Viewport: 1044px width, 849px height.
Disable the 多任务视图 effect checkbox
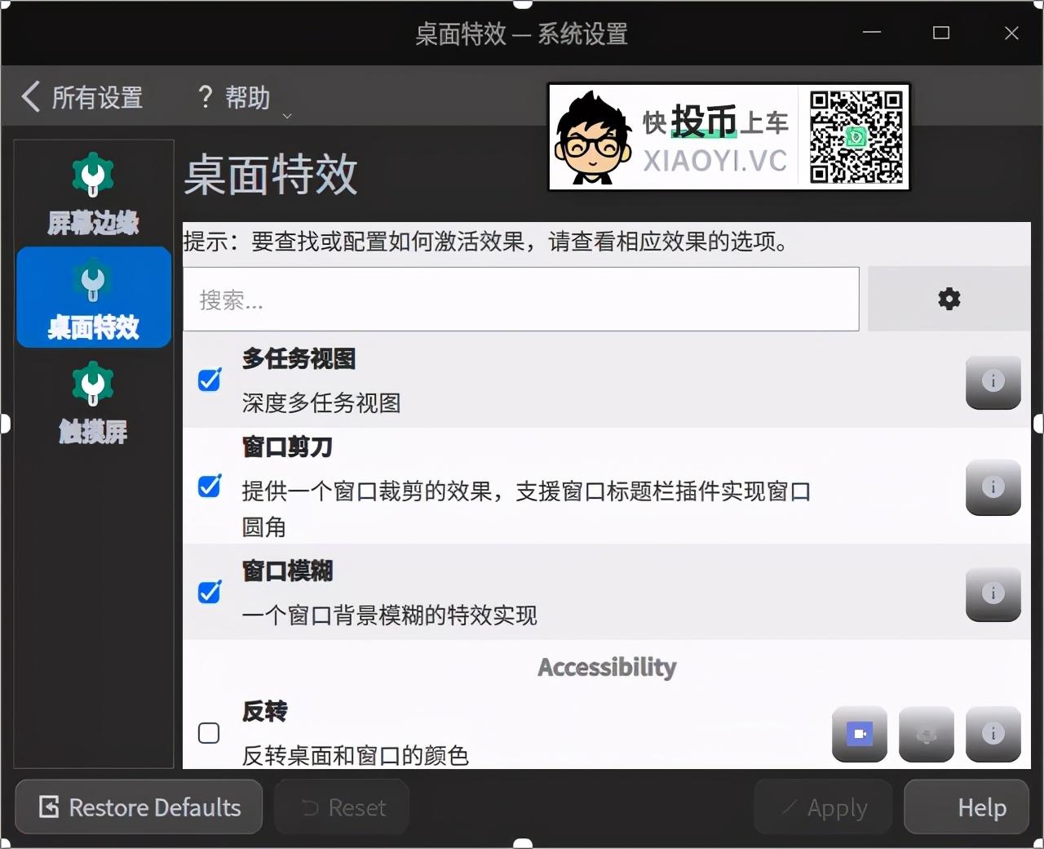coord(209,380)
